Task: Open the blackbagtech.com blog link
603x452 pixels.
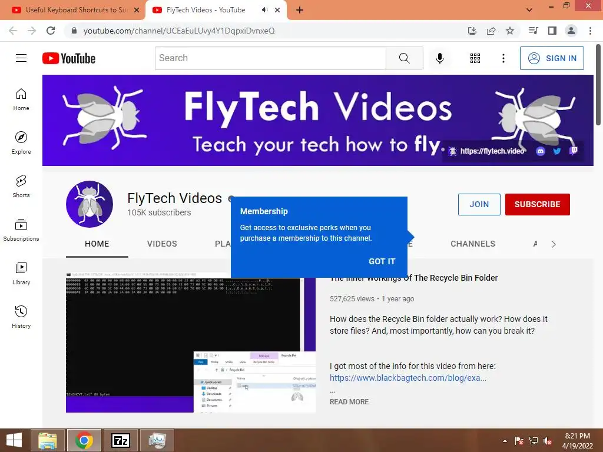Action: tap(408, 378)
